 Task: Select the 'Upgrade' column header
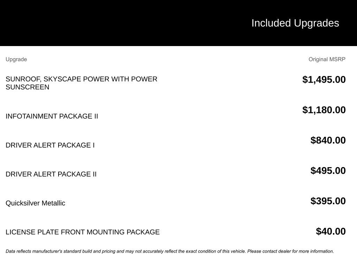(16, 59)
